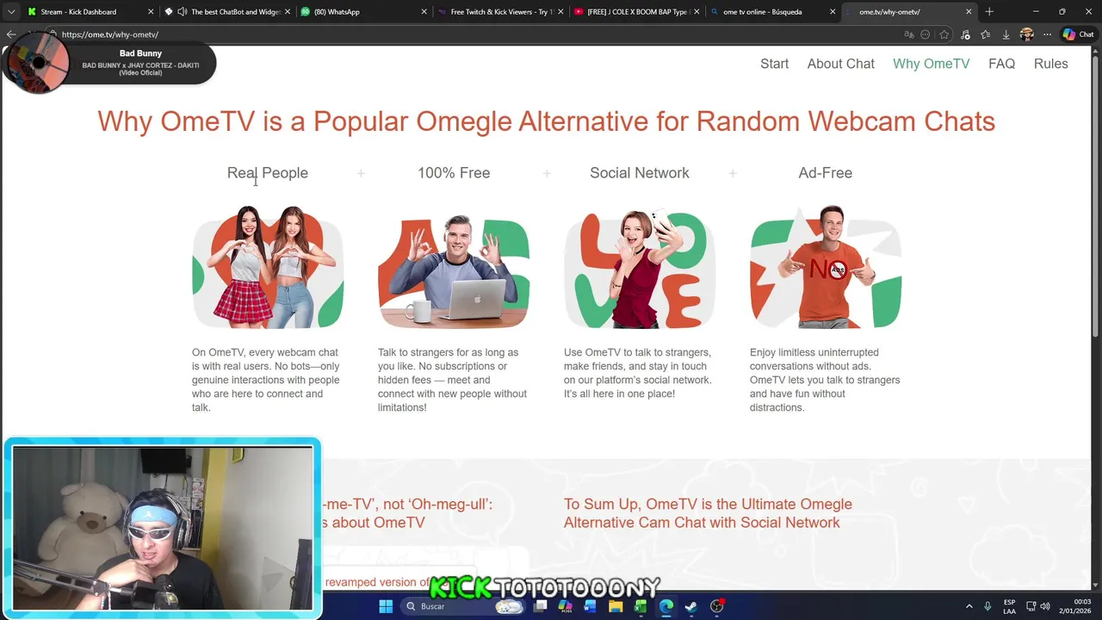Mute the audio-playing ChatBot tab speaker icon
This screenshot has height=620, width=1102.
(181, 12)
